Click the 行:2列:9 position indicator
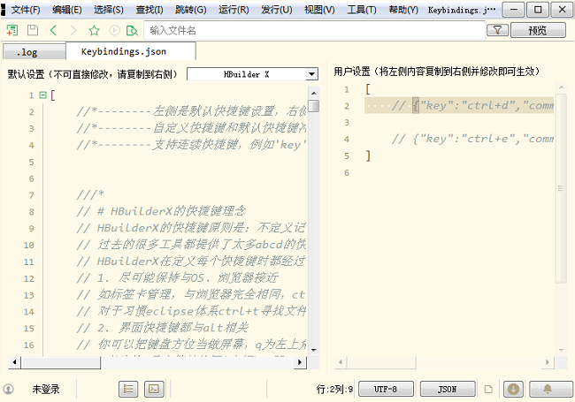This screenshot has height=402, width=575. pyautogui.click(x=334, y=389)
